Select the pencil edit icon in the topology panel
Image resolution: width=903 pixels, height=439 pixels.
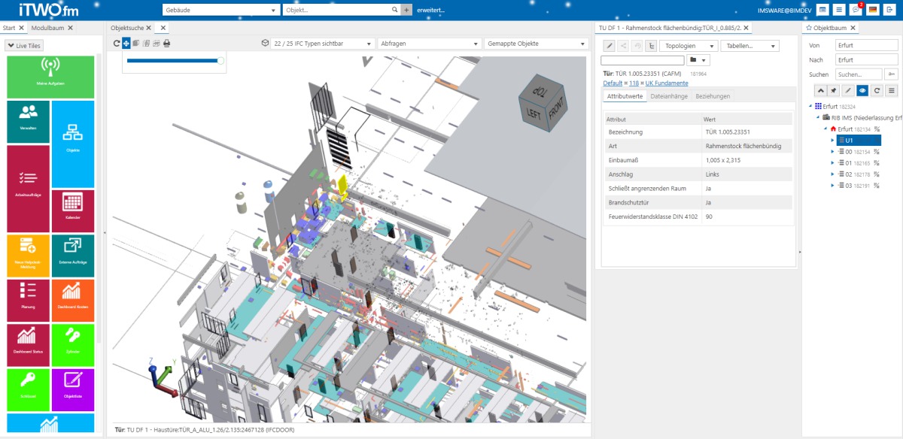[x=610, y=46]
